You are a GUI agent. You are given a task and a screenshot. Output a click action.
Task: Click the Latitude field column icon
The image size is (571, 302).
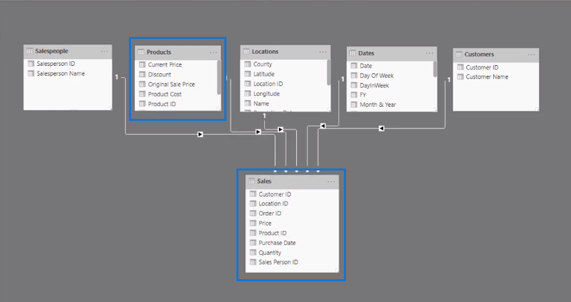(x=248, y=74)
